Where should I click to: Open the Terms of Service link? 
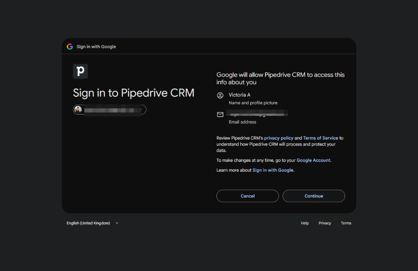(x=320, y=138)
